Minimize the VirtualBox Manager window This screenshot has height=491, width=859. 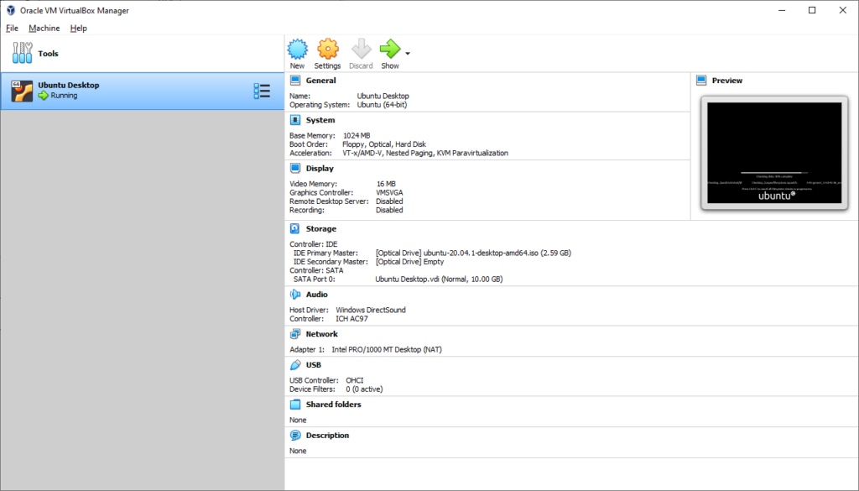tap(782, 10)
